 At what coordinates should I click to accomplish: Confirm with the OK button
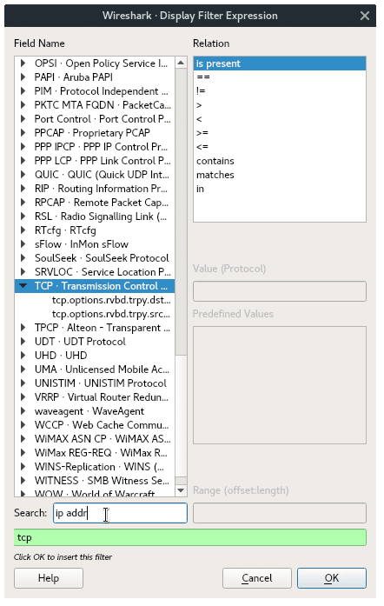[332, 578]
